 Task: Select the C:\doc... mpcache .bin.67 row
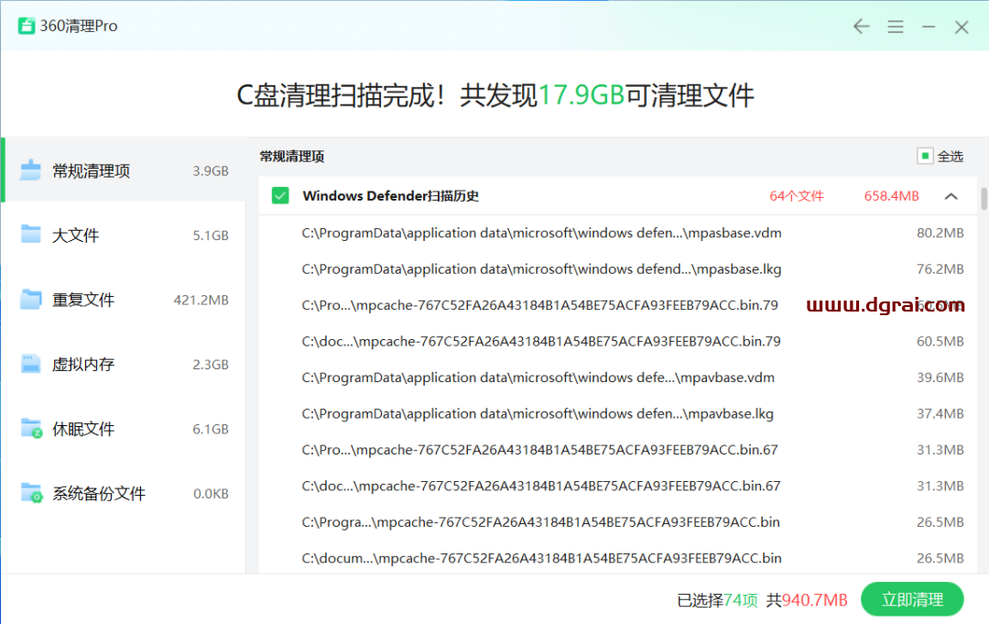point(617,486)
